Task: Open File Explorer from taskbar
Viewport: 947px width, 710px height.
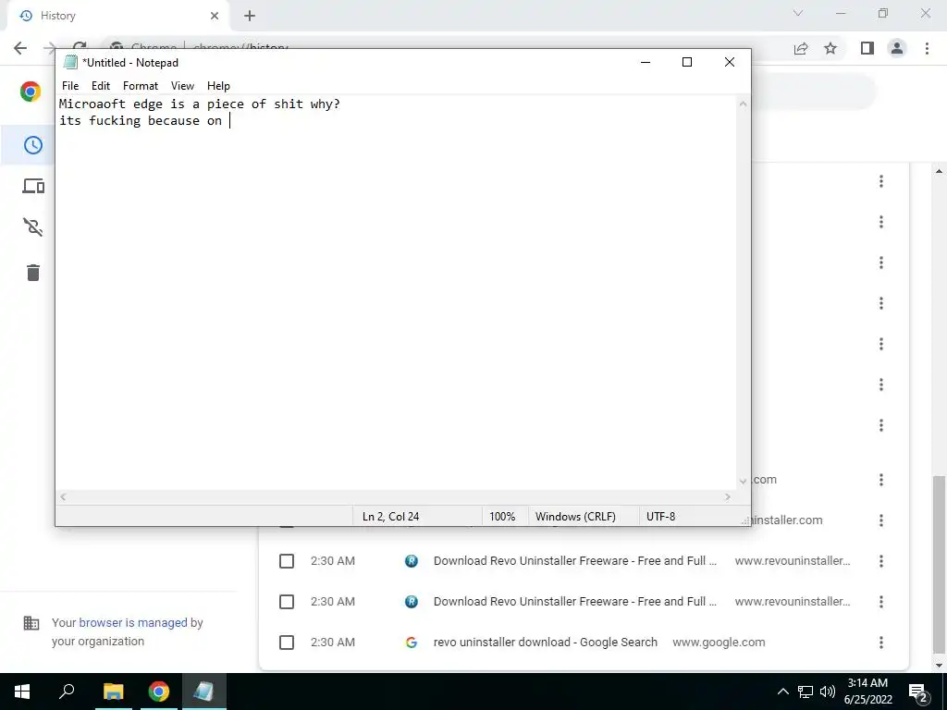Action: 113,692
